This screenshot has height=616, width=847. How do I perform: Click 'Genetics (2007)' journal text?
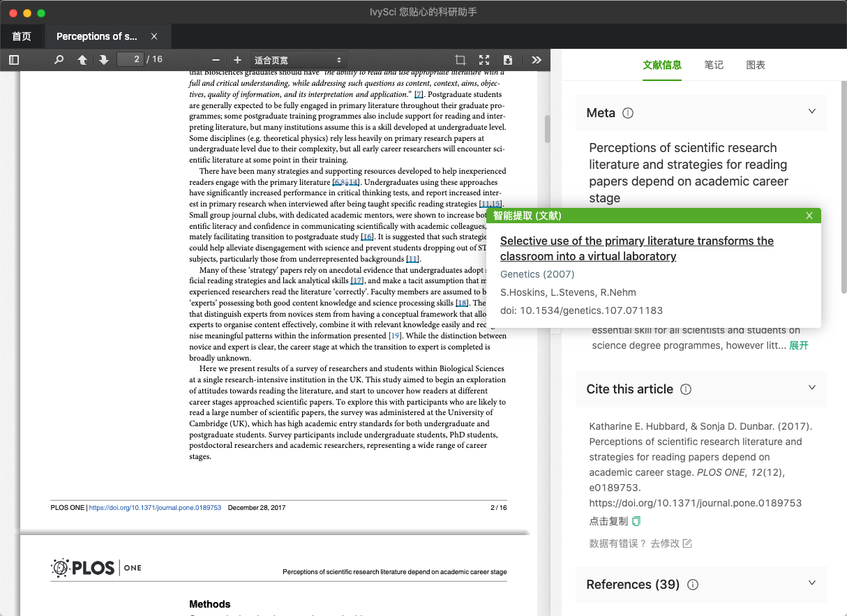tap(537, 274)
